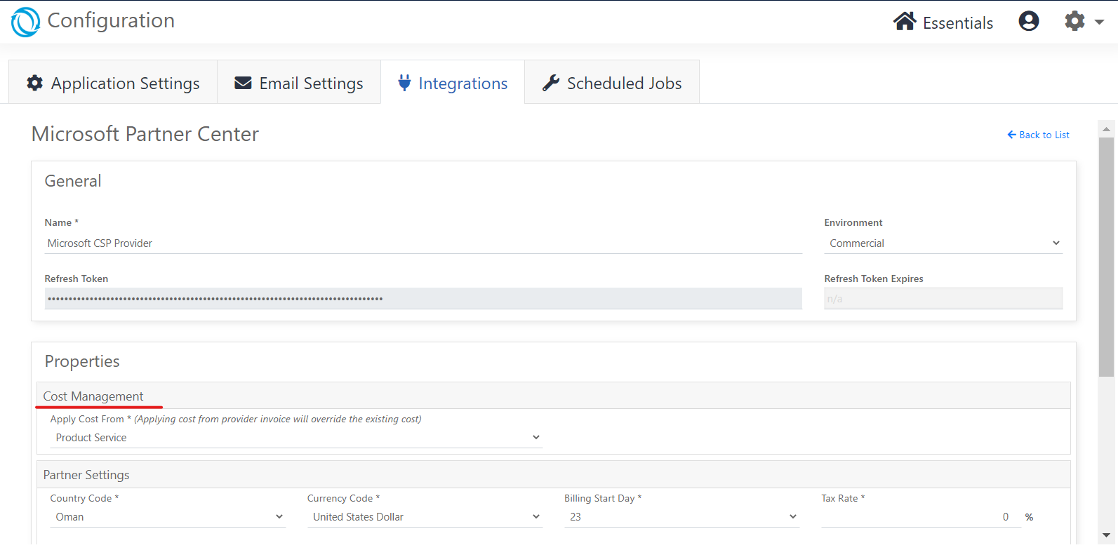Select the Integrations tab

point(453,82)
